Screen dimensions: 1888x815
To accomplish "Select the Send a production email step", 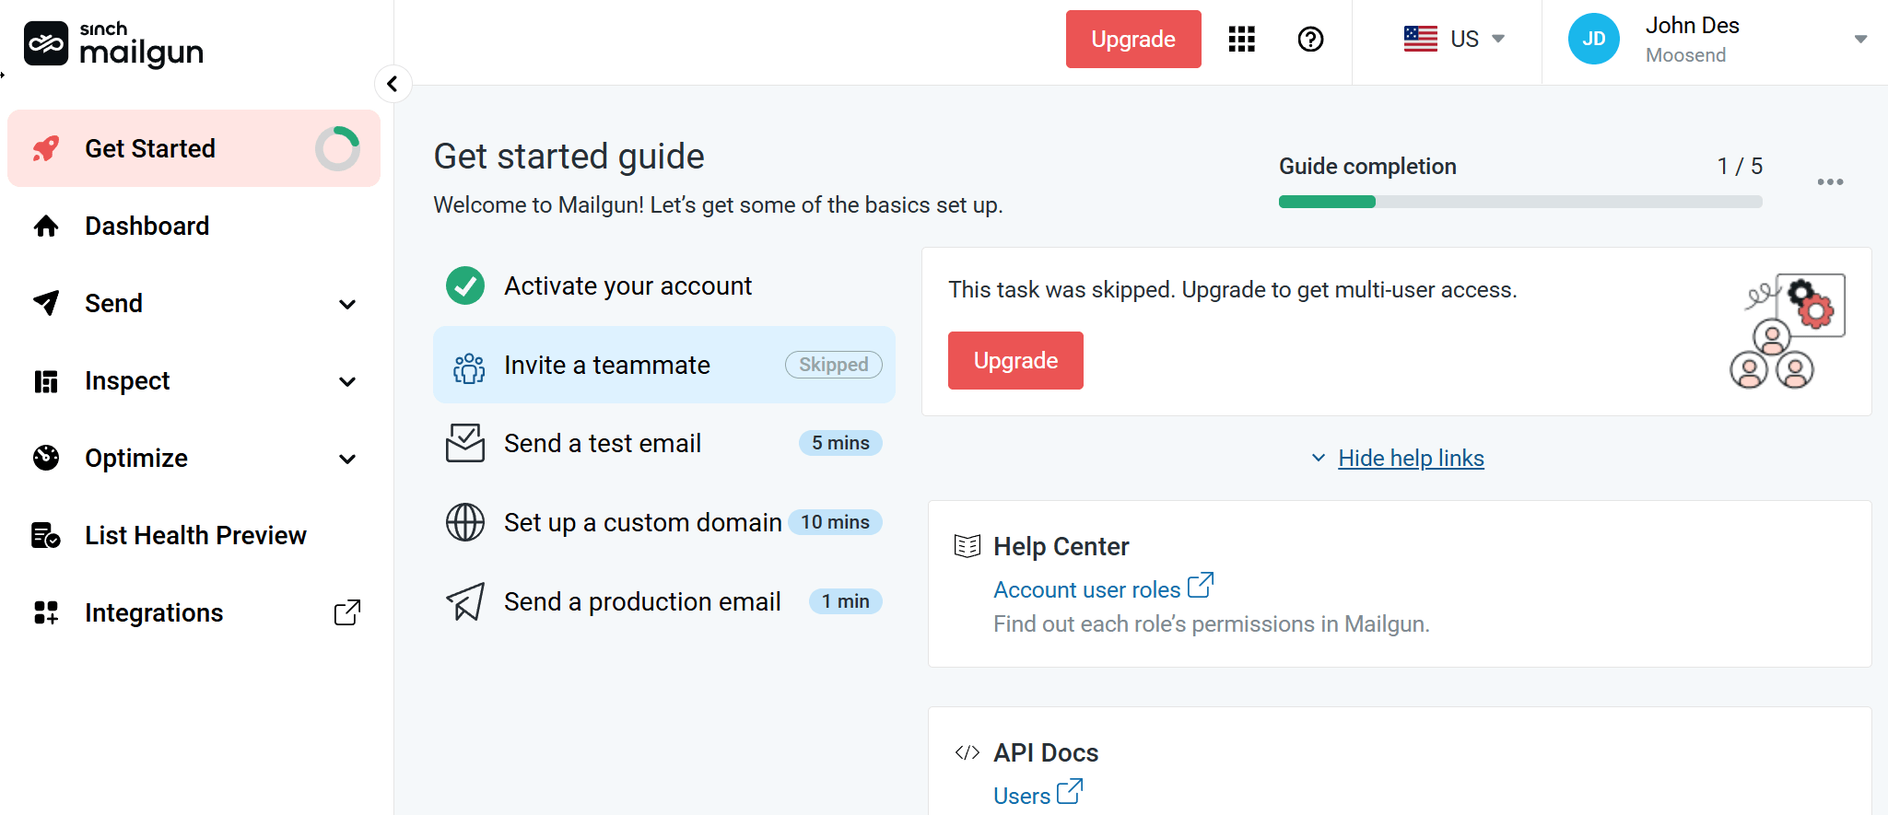I will coord(663,601).
